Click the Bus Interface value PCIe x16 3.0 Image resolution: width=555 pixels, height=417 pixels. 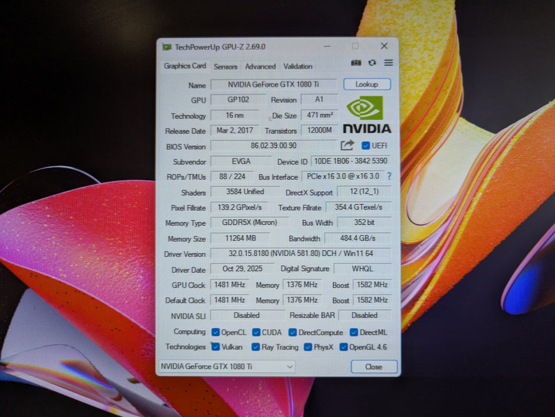click(343, 176)
